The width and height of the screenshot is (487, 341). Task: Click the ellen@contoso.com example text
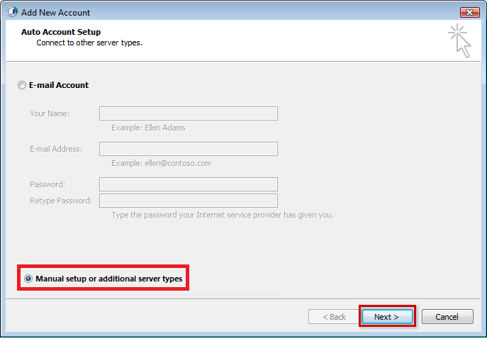[178, 163]
